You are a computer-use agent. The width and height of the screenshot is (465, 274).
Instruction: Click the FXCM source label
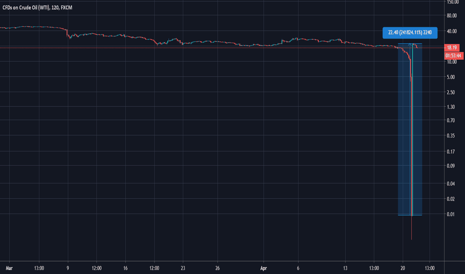click(66, 7)
